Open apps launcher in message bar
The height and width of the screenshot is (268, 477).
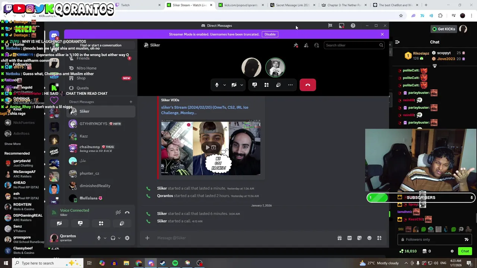coord(379,238)
